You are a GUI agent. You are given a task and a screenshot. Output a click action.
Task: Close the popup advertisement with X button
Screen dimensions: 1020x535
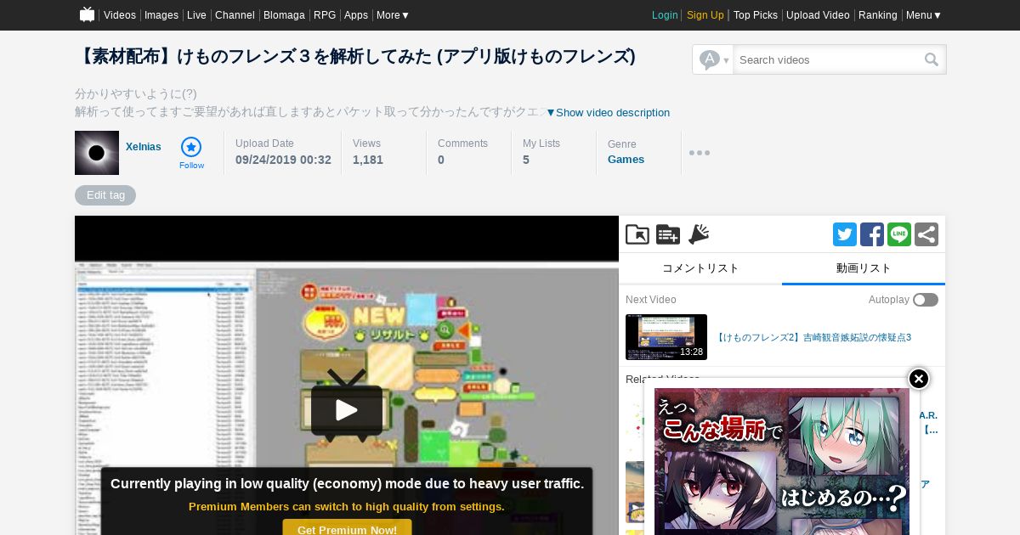click(919, 379)
